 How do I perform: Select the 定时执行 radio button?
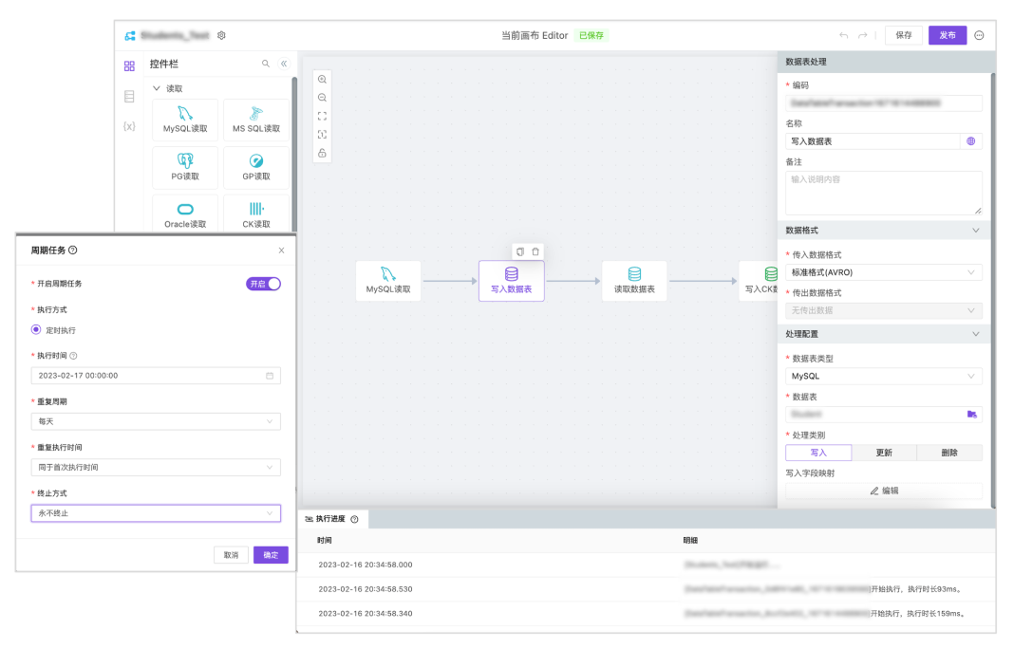(36, 330)
